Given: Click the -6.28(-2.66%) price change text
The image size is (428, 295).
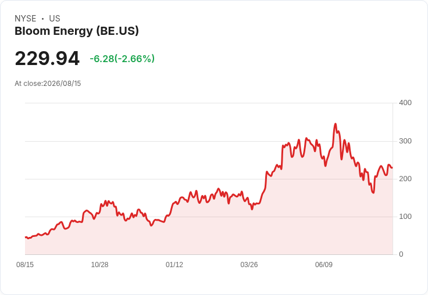Looking at the screenshot, I should [x=122, y=59].
